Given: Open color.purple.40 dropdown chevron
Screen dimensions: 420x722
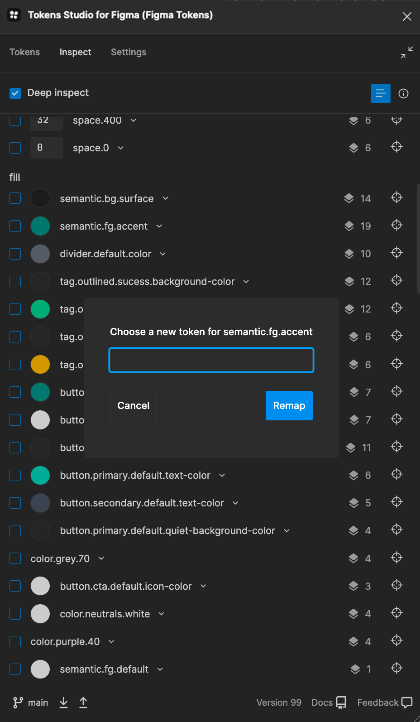Looking at the screenshot, I should (x=111, y=641).
